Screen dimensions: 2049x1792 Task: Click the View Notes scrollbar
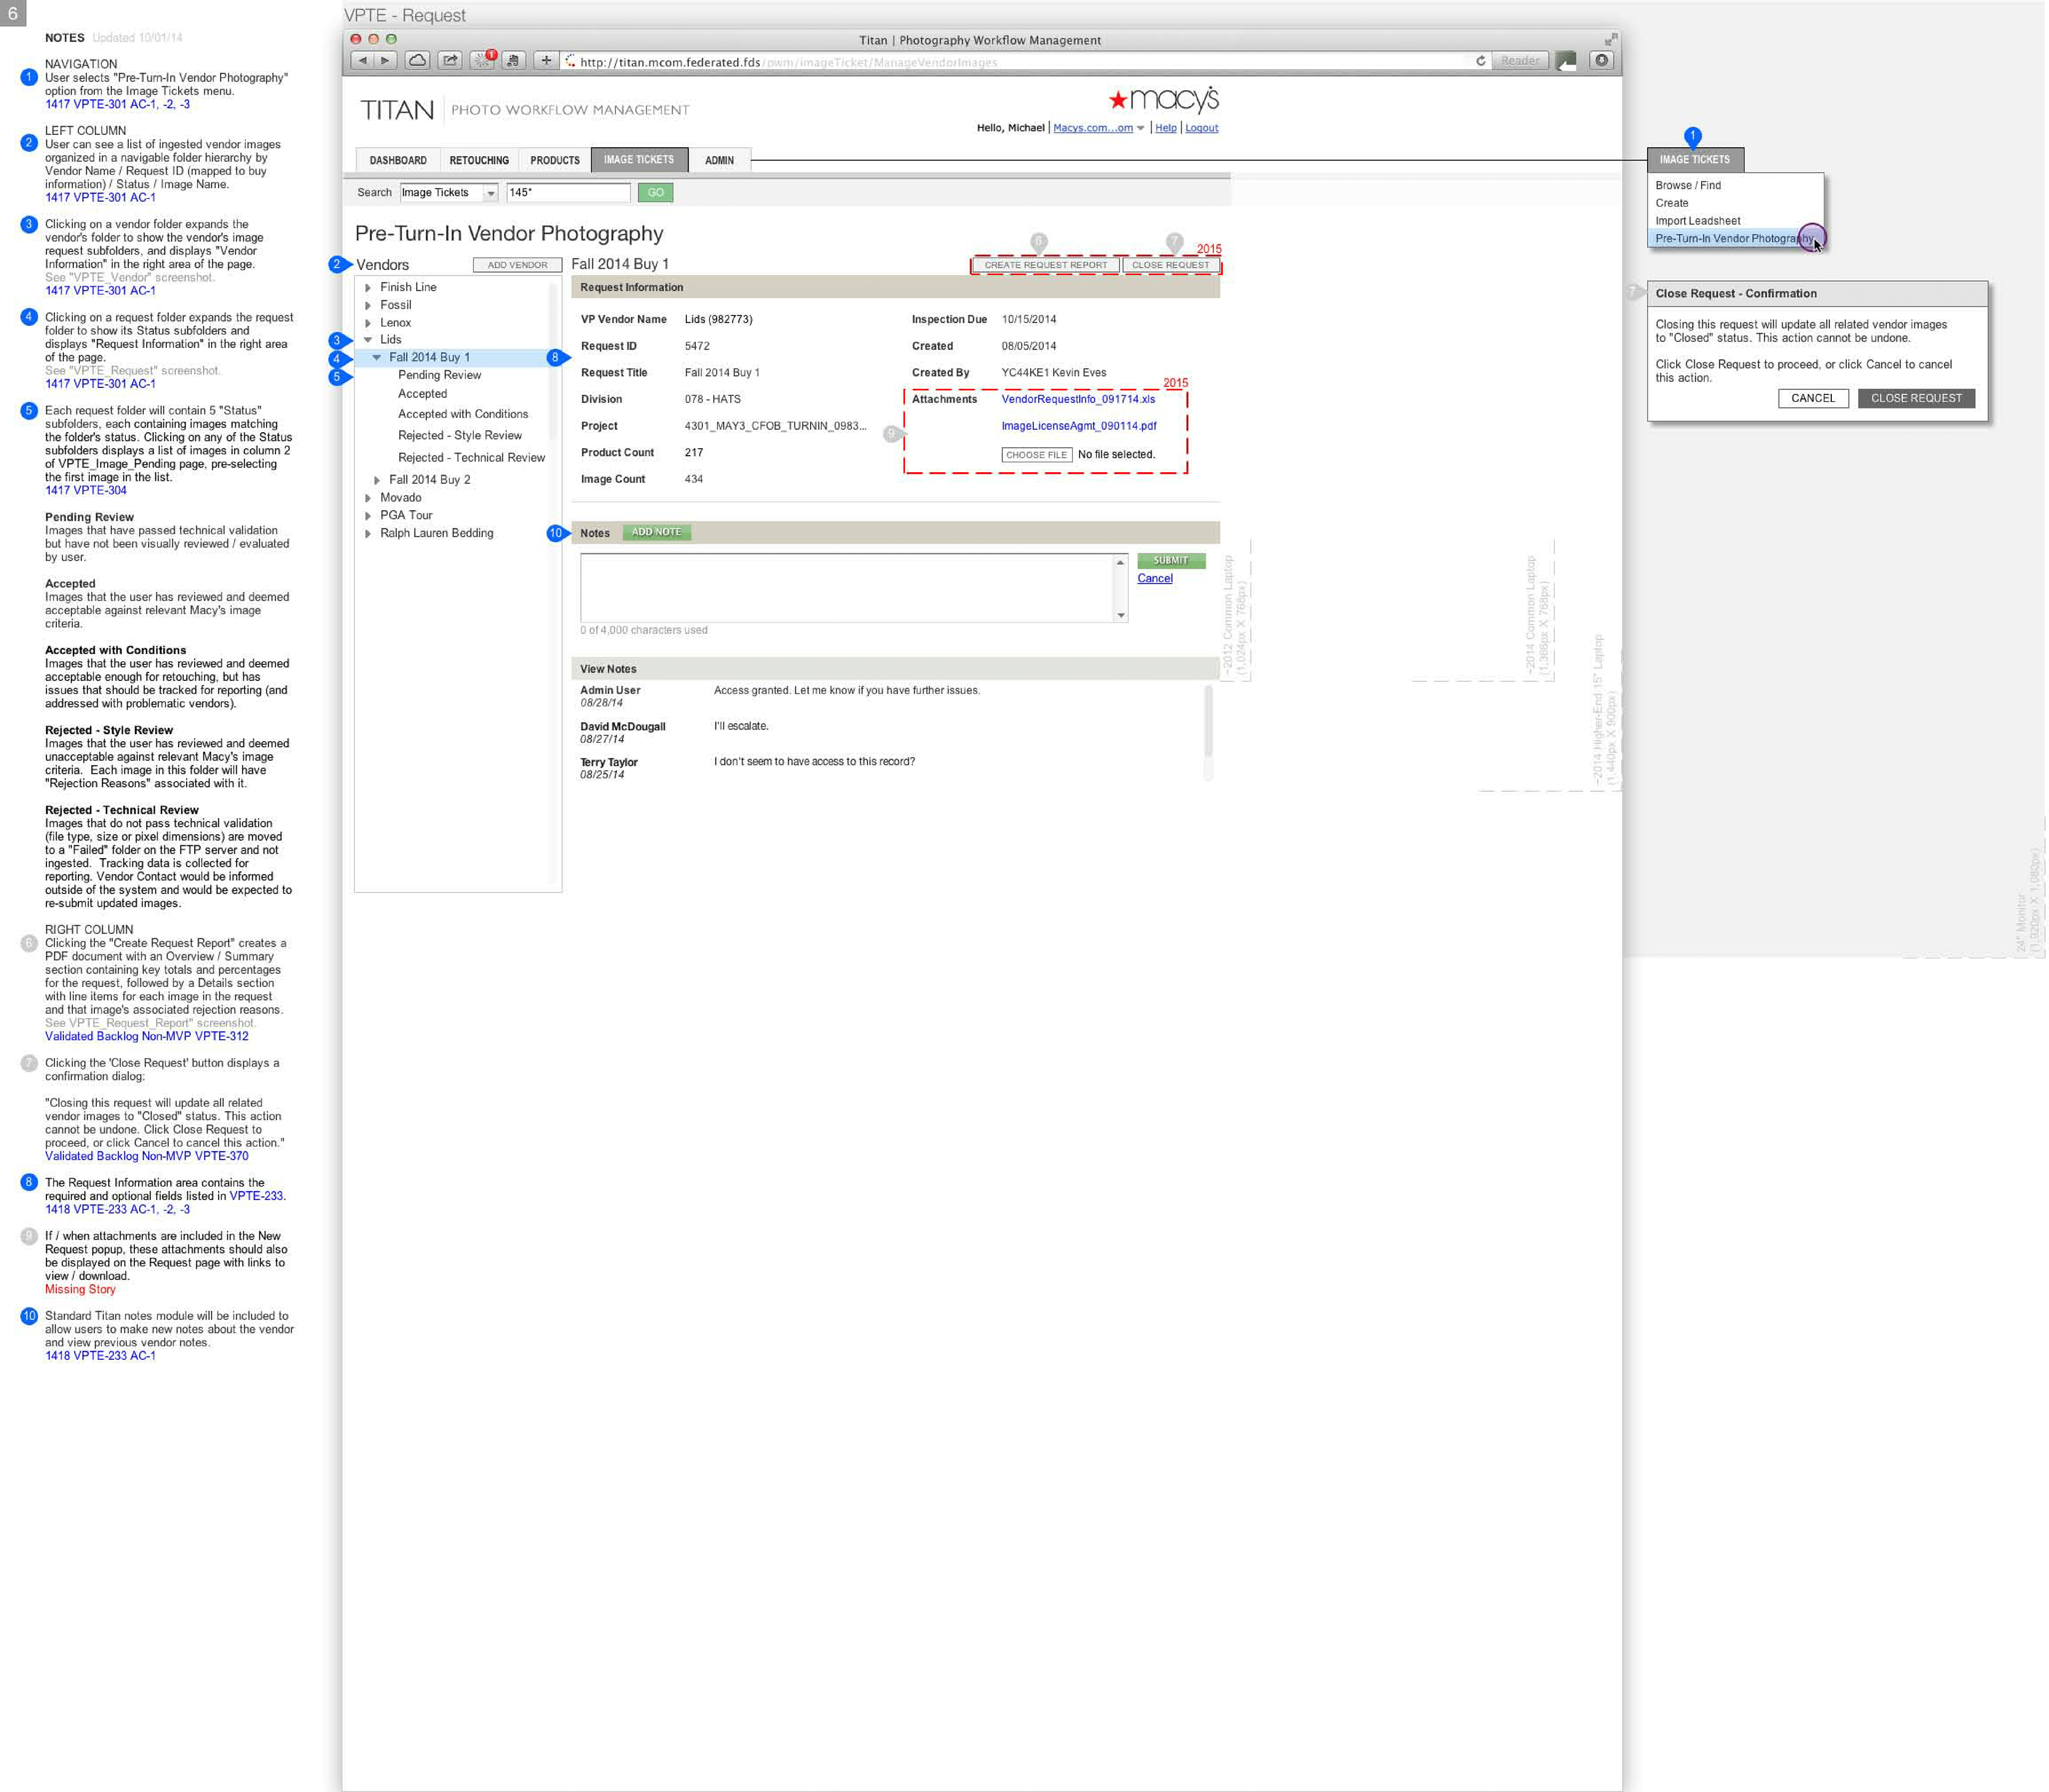(1208, 720)
